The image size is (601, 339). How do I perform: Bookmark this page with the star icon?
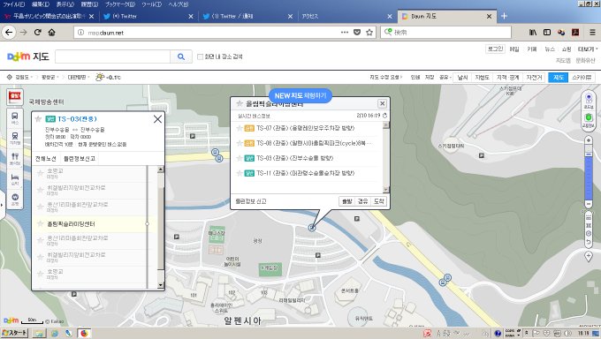[369, 33]
